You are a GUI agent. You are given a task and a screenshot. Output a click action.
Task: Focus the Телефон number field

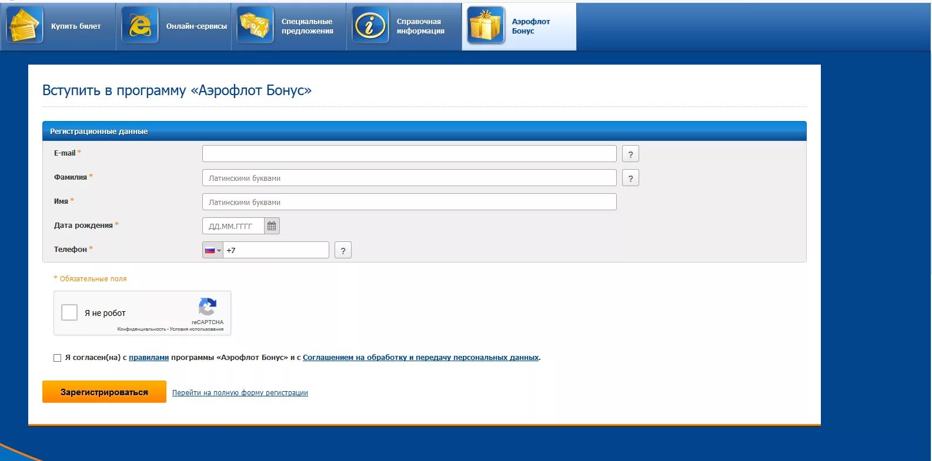click(x=276, y=250)
